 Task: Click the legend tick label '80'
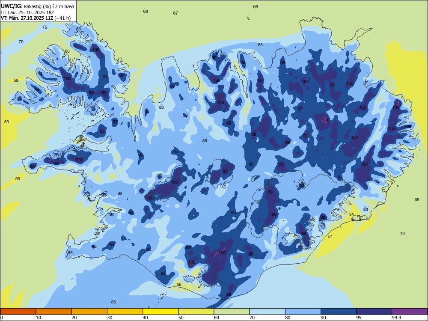point(288,318)
